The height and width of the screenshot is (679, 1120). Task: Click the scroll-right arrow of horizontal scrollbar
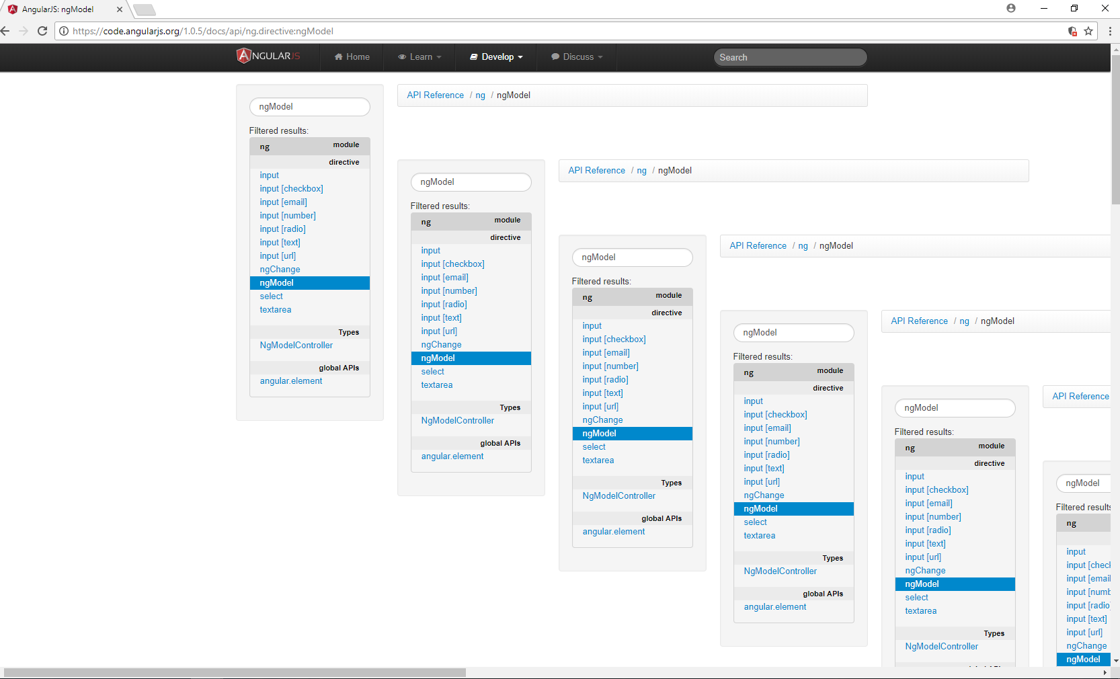(1105, 673)
